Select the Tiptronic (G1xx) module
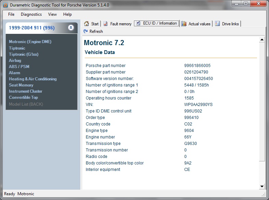The image size is (269, 200). point(24,54)
